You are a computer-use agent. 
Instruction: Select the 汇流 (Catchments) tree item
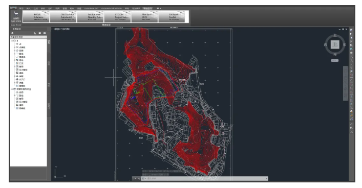(x=21, y=63)
